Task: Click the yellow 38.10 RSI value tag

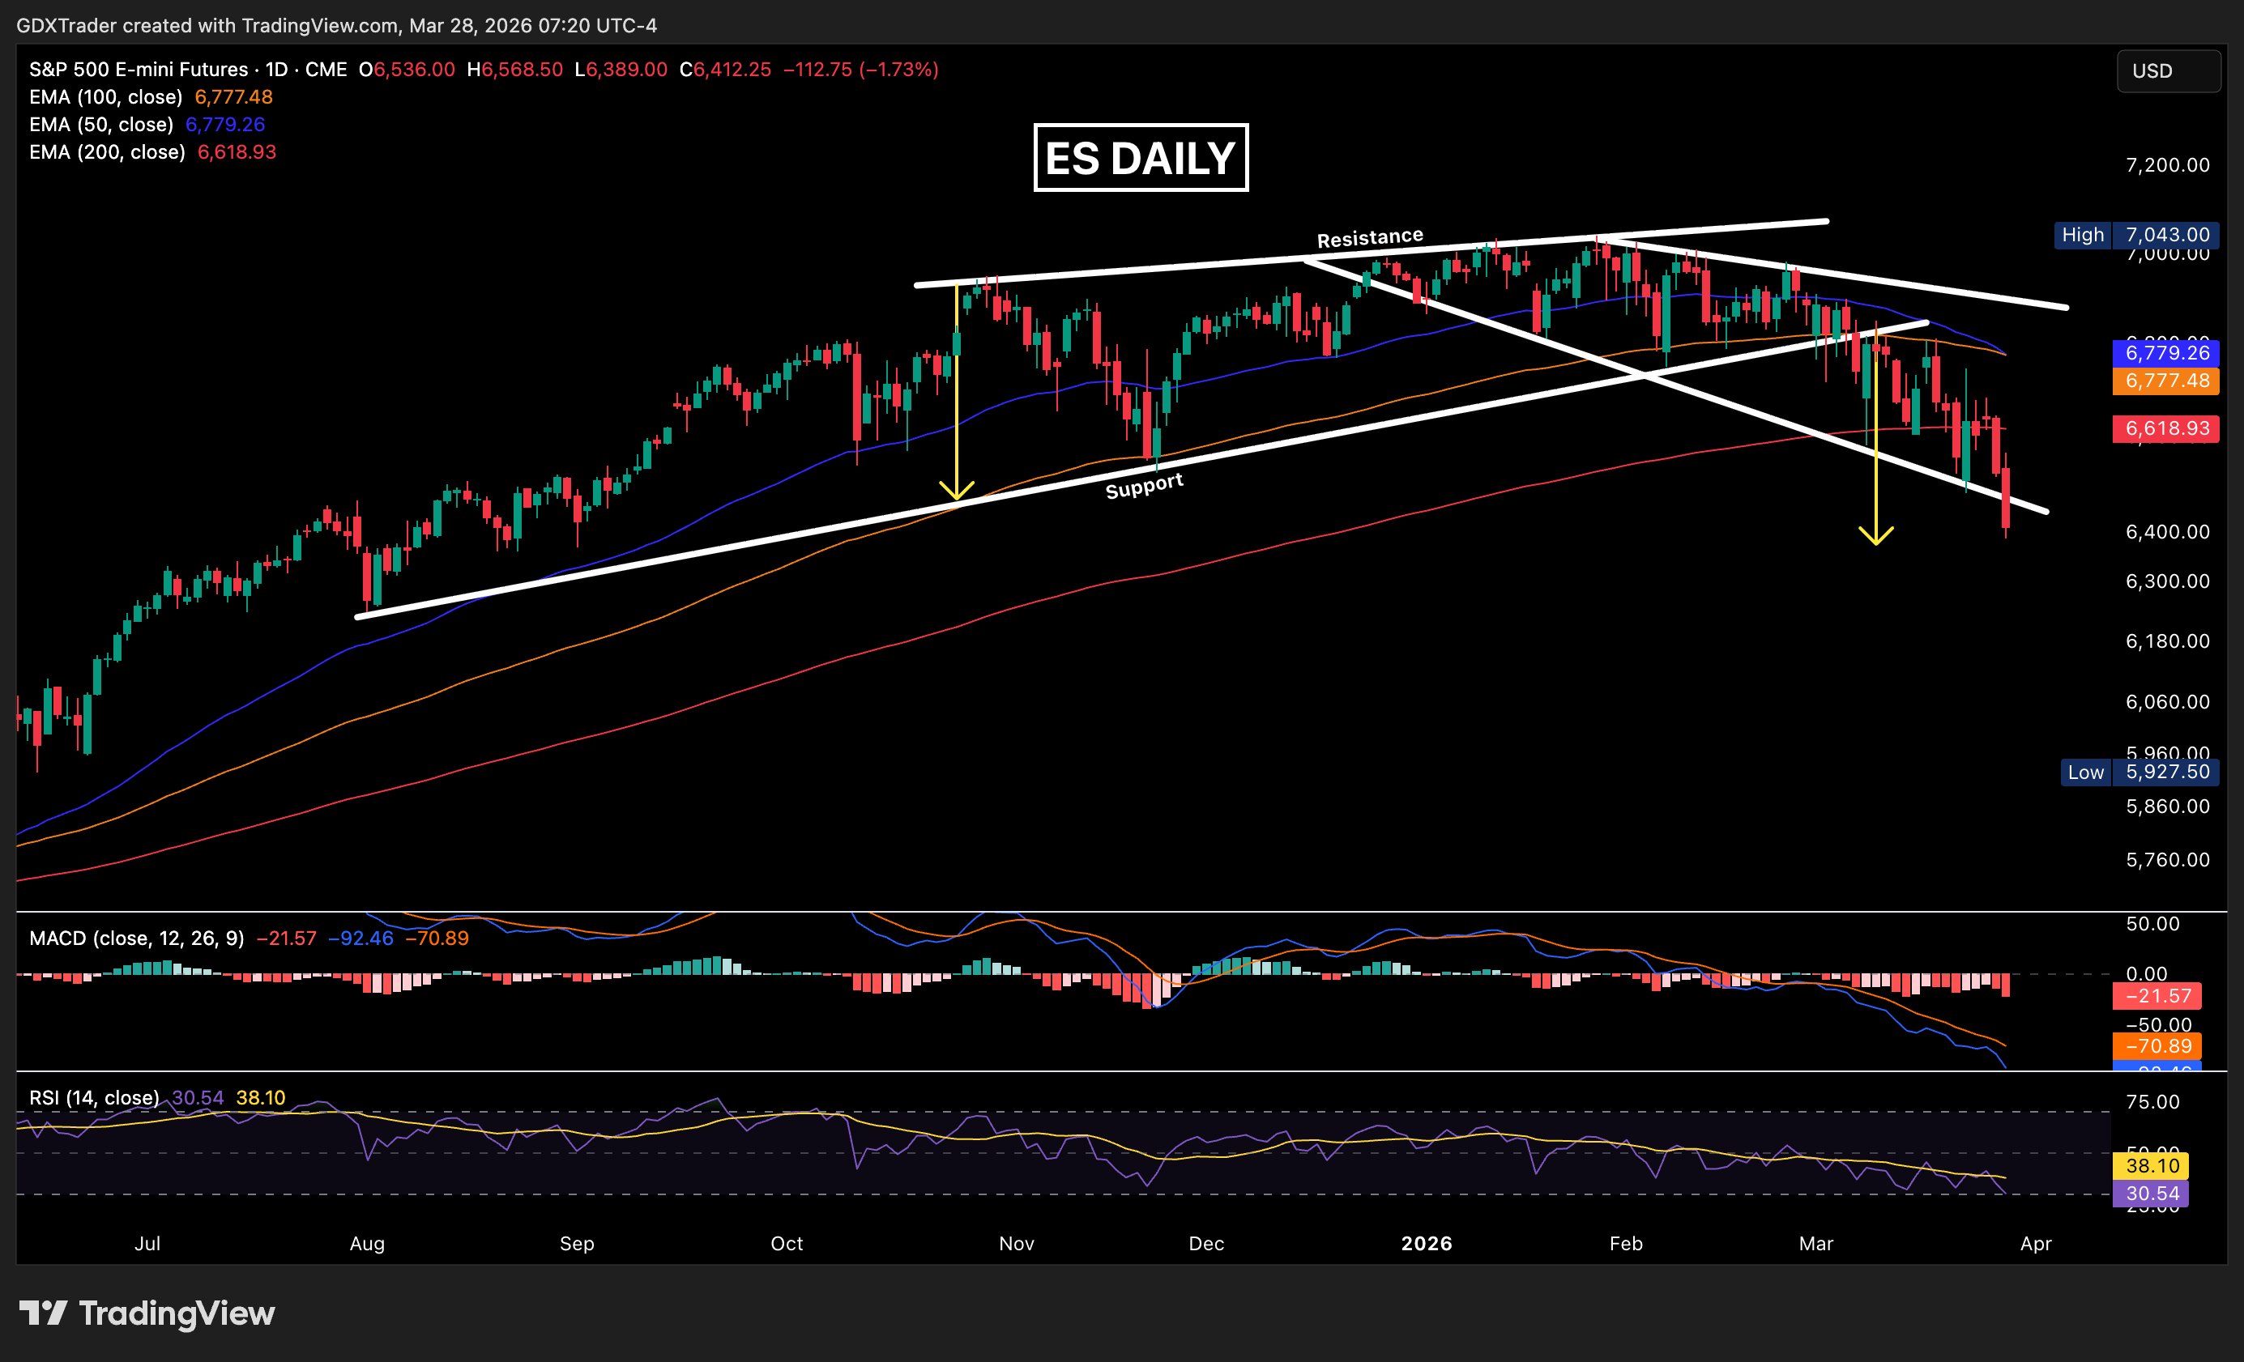Action: coord(2151,1165)
